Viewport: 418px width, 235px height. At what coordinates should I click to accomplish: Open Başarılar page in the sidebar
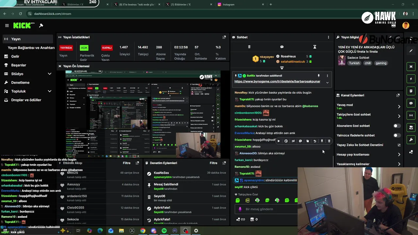coord(18,65)
